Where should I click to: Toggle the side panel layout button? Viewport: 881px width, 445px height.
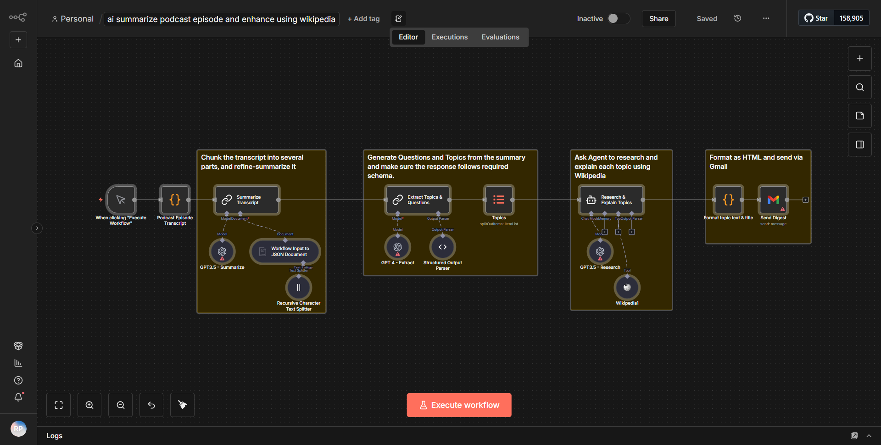859,145
